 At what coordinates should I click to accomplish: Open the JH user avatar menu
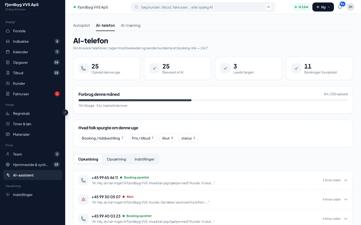[350, 7]
